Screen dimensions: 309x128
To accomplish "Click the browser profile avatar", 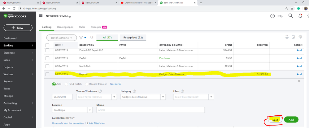I will (x=306, y=8).
